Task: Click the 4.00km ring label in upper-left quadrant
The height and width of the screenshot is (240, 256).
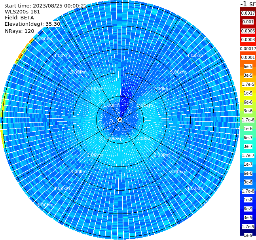Action: click(x=62, y=55)
